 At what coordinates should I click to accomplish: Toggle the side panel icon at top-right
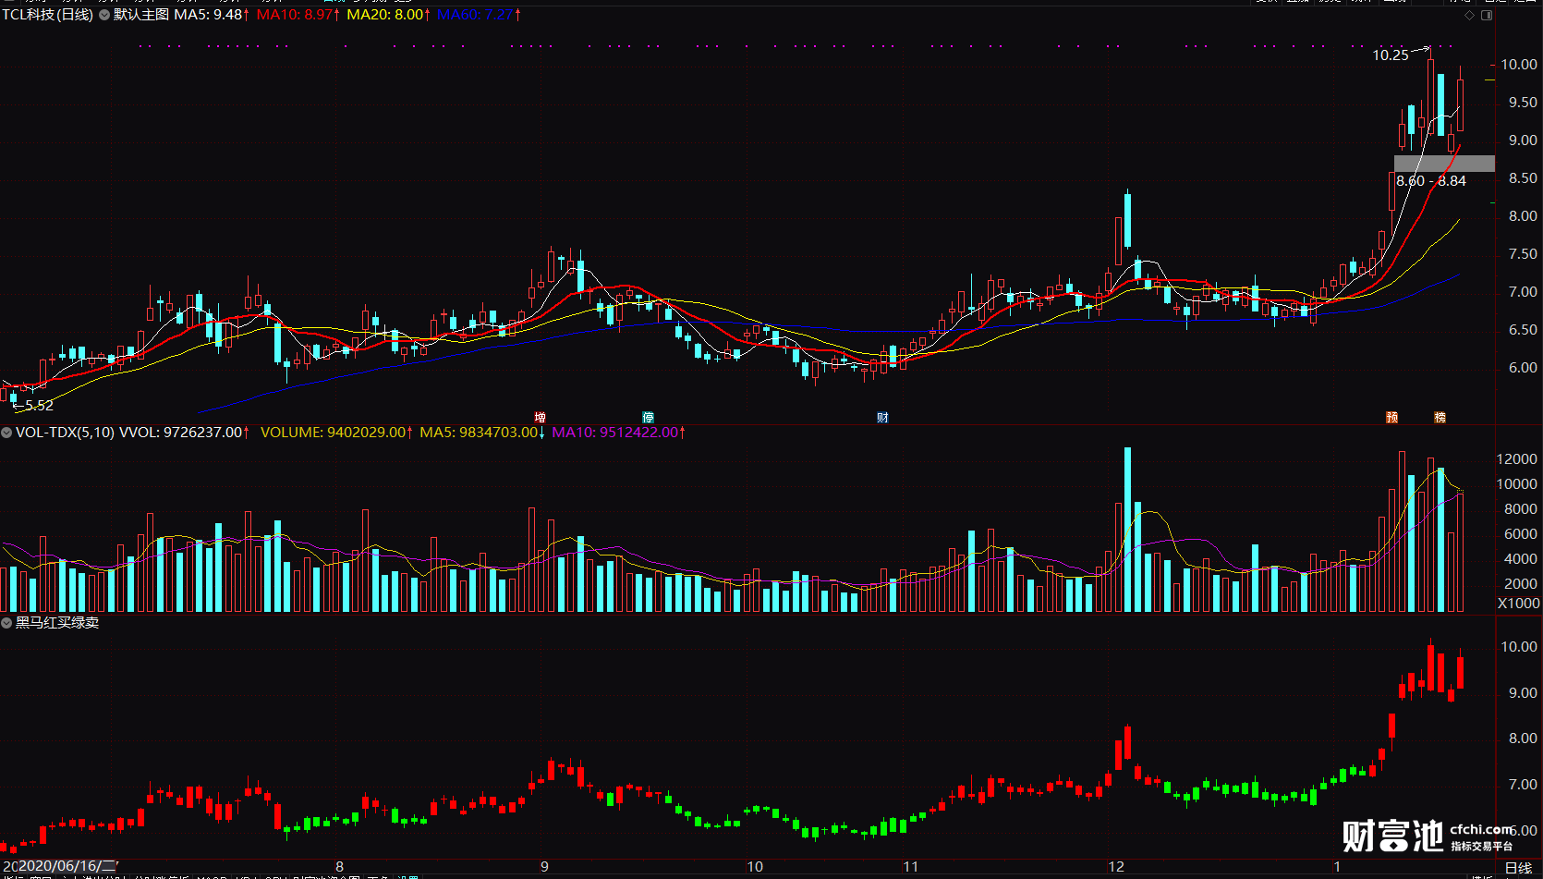[x=1487, y=15]
